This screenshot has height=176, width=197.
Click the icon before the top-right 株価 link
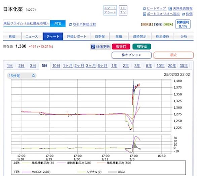[184, 14]
